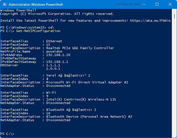Minimize the PowerShell window
Image resolution: width=177 pixels, height=138 pixels.
click(144, 4)
